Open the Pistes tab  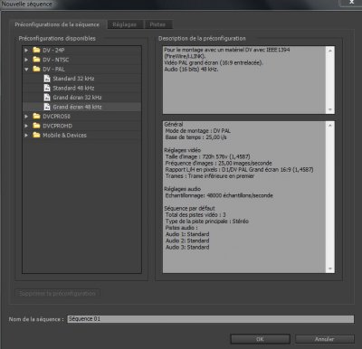click(158, 24)
